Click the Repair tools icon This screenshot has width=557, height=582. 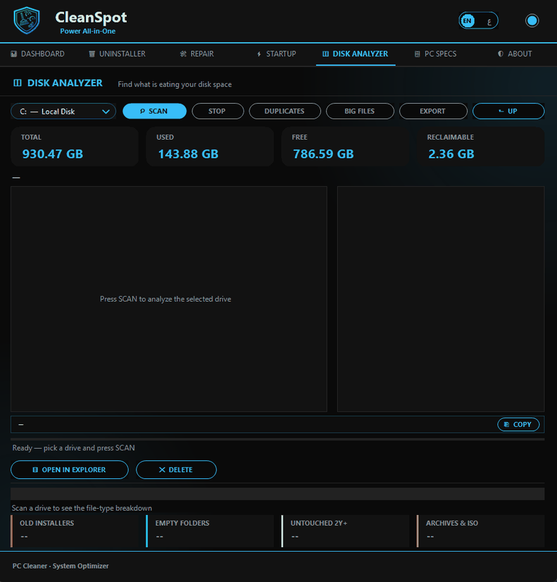tap(183, 54)
